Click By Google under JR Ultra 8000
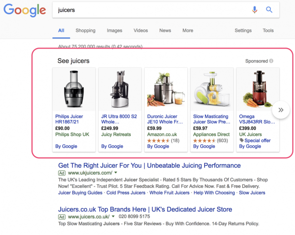Image resolution: width=295 pixels, height=235 pixels. click(x=112, y=146)
